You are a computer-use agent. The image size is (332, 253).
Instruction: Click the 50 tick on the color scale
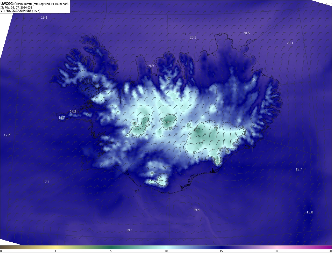[330, 251]
